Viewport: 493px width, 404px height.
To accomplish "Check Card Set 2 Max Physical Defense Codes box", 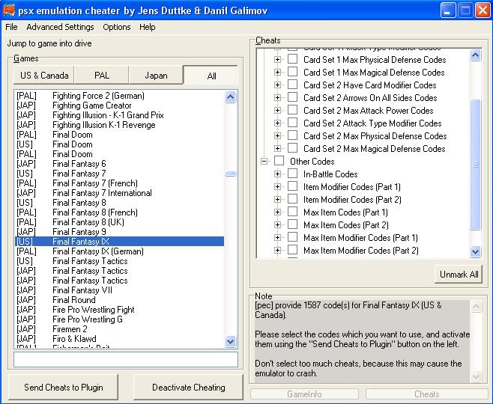I will pos(292,135).
